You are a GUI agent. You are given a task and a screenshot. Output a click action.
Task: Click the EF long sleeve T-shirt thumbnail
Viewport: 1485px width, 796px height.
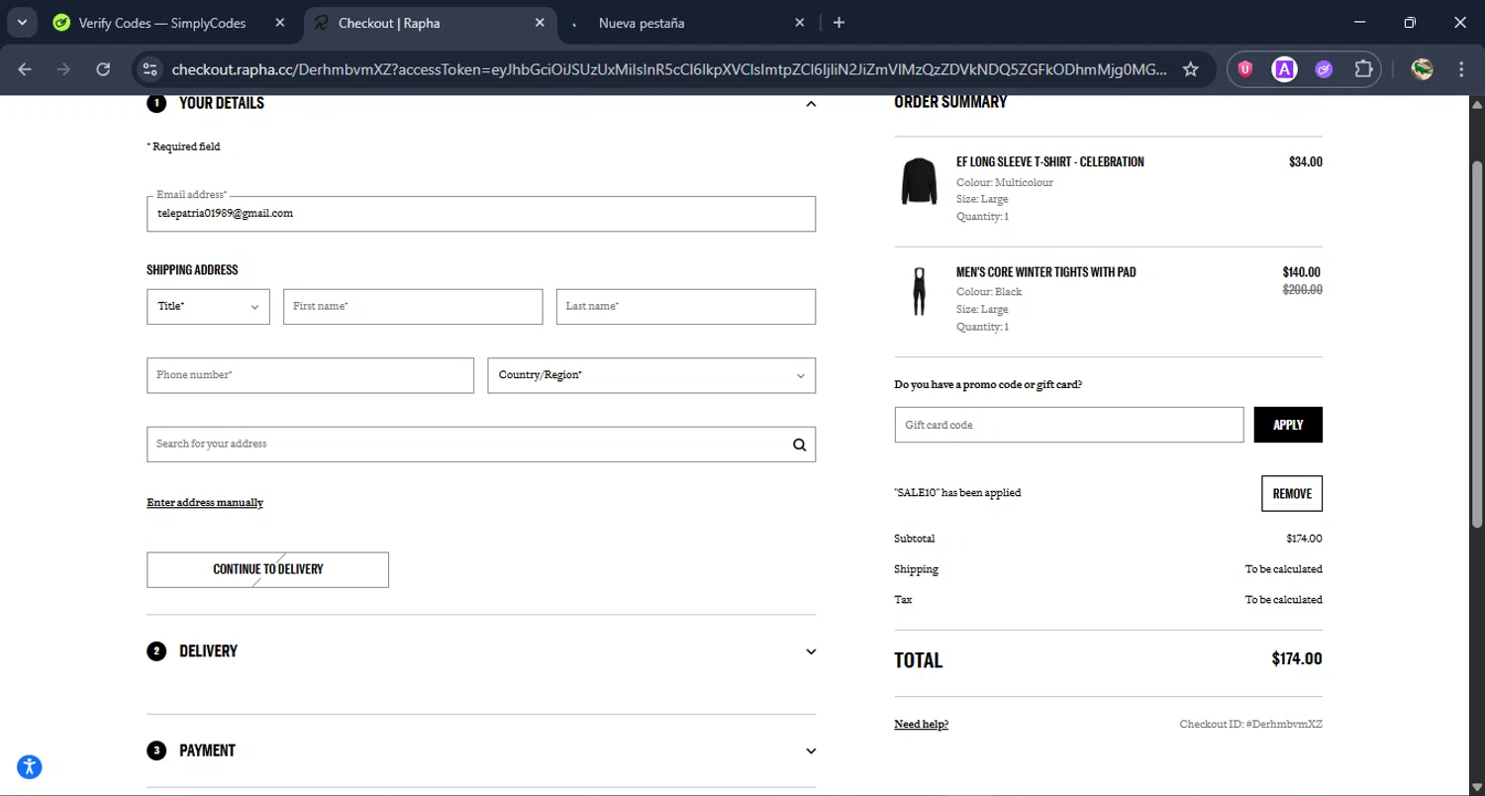click(x=919, y=181)
